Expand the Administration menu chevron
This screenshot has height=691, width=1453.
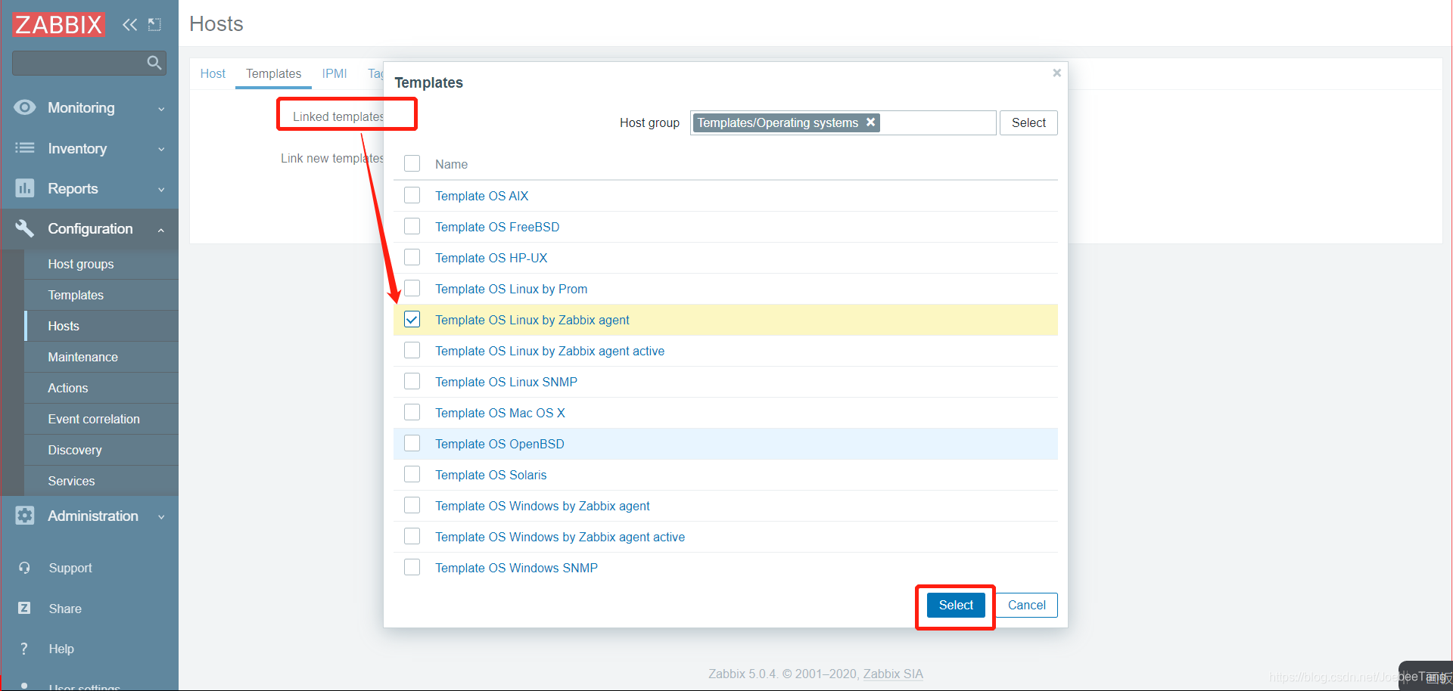click(161, 517)
